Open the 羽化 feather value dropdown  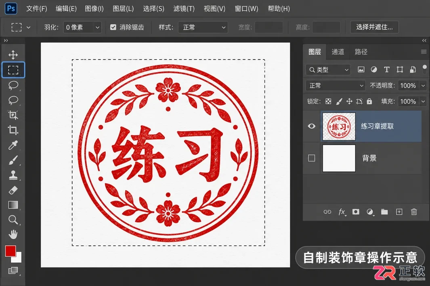pyautogui.click(x=97, y=27)
